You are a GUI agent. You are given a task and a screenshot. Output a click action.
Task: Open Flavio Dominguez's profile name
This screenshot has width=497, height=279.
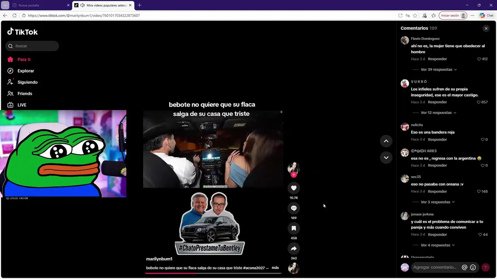425,39
